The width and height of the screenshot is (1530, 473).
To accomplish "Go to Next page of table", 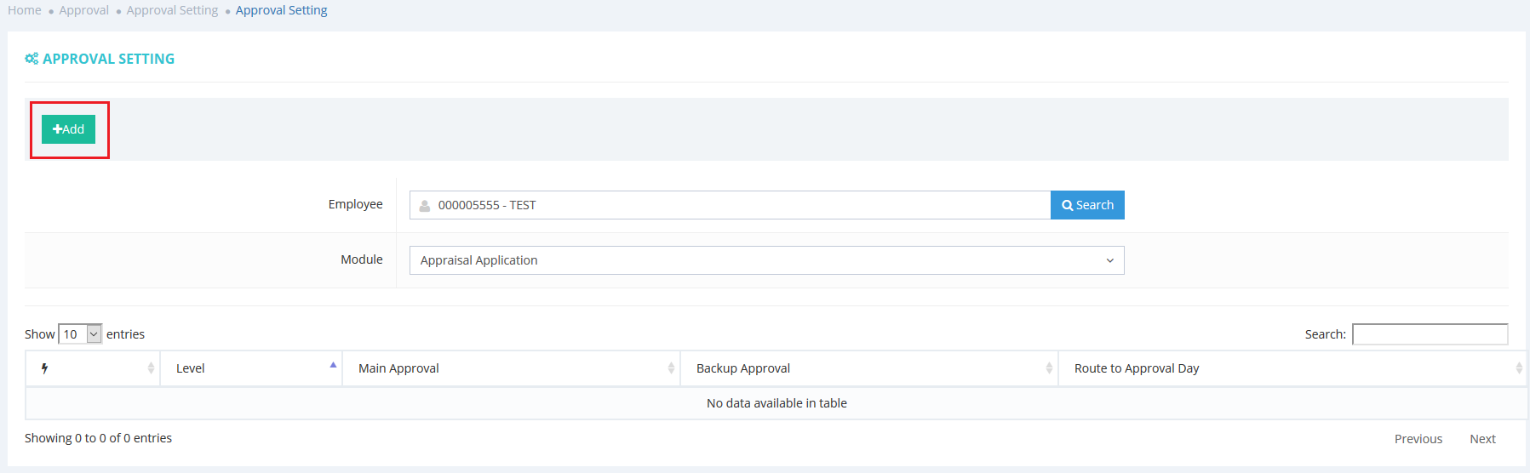I will [1482, 439].
